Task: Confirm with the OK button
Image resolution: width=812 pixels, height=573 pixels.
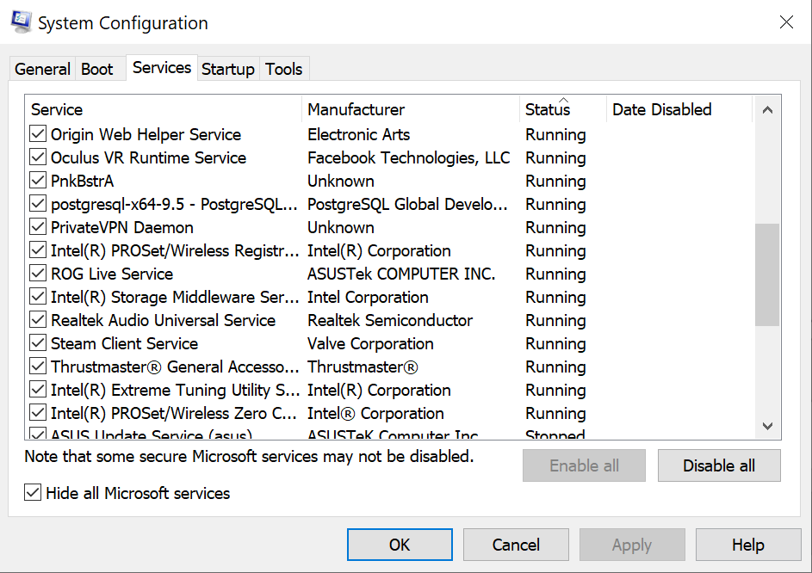Action: pos(400,545)
